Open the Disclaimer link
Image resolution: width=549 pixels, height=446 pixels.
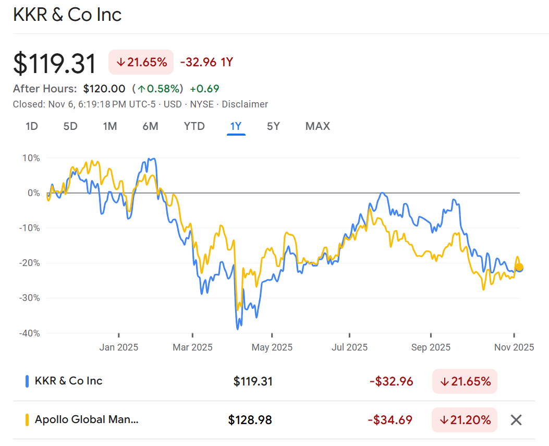[x=245, y=104]
